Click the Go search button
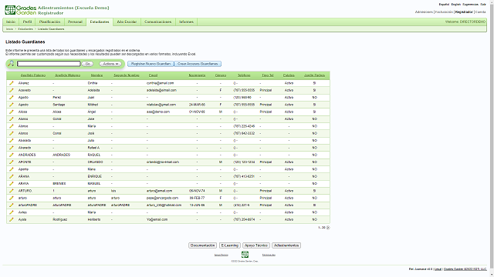 click(87, 64)
